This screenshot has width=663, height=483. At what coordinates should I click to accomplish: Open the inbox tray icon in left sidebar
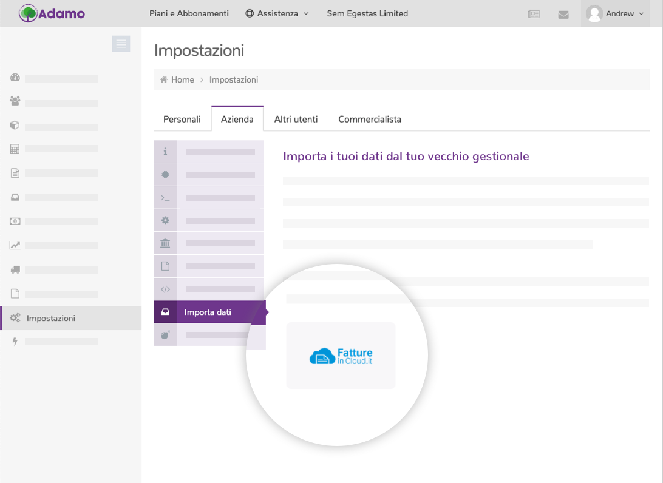click(x=15, y=197)
